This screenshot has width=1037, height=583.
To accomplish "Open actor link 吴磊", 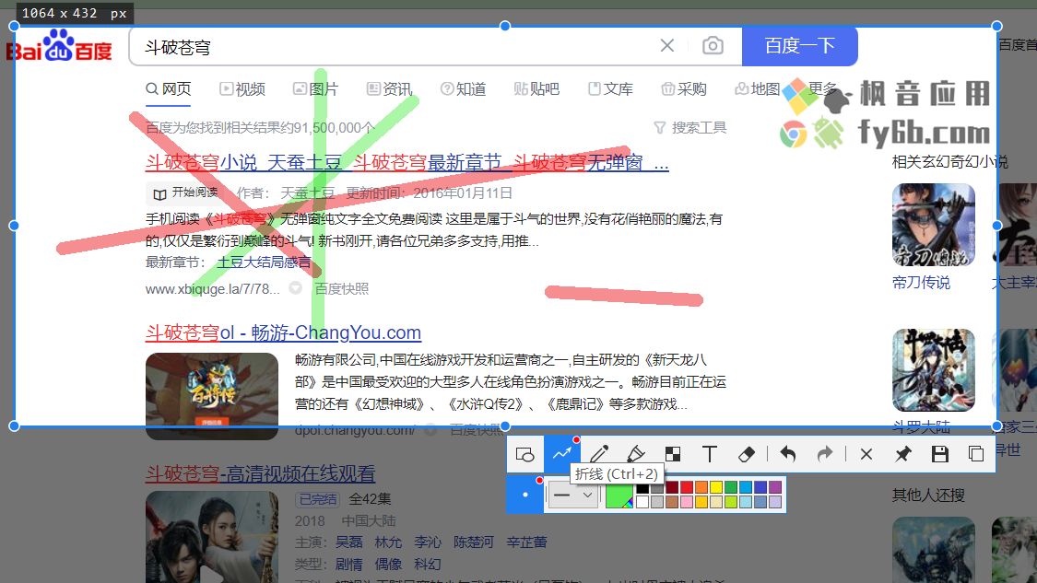I will [x=348, y=542].
